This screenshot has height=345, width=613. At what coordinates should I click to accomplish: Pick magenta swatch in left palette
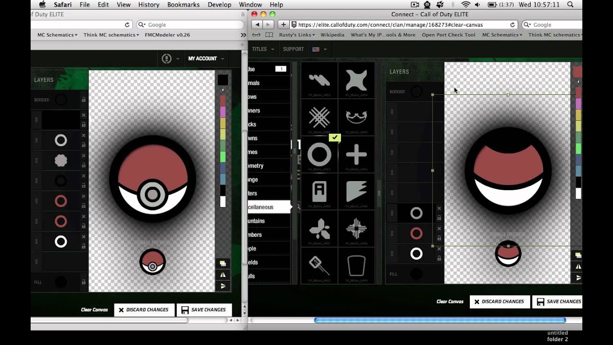223,112
